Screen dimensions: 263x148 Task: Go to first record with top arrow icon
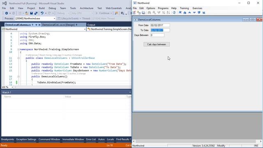coord(180,13)
